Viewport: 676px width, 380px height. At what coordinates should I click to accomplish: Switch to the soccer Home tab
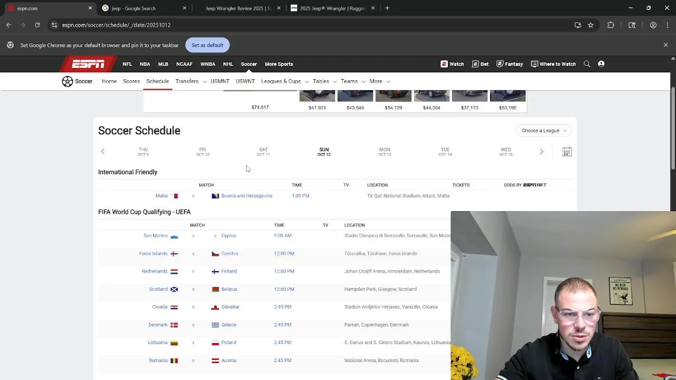109,81
